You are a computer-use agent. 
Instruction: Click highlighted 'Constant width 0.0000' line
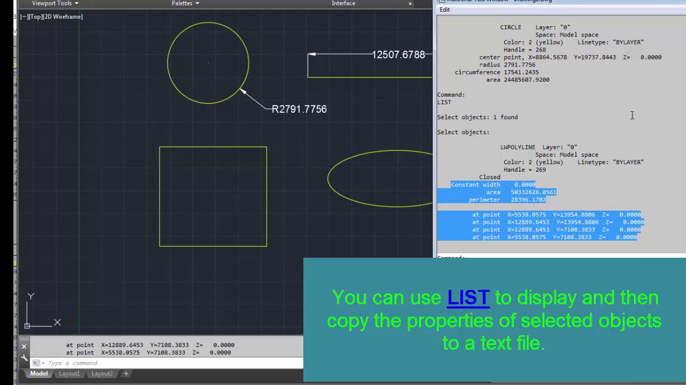[x=493, y=184]
